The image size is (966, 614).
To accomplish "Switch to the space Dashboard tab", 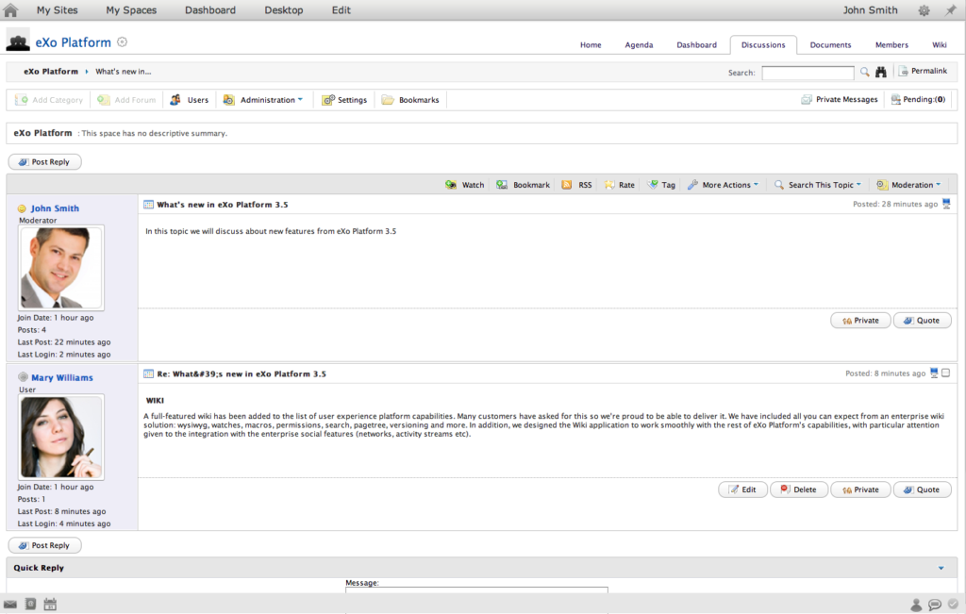I will 696,45.
